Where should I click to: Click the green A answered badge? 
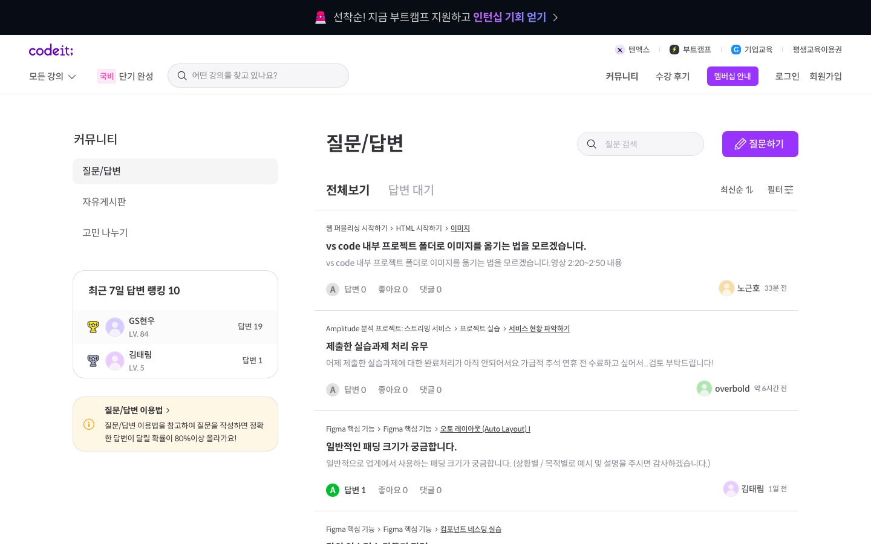(333, 490)
